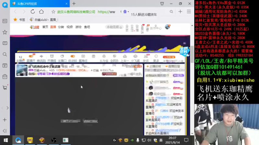Click the back navigation arrow

pyautogui.click(x=15, y=12)
